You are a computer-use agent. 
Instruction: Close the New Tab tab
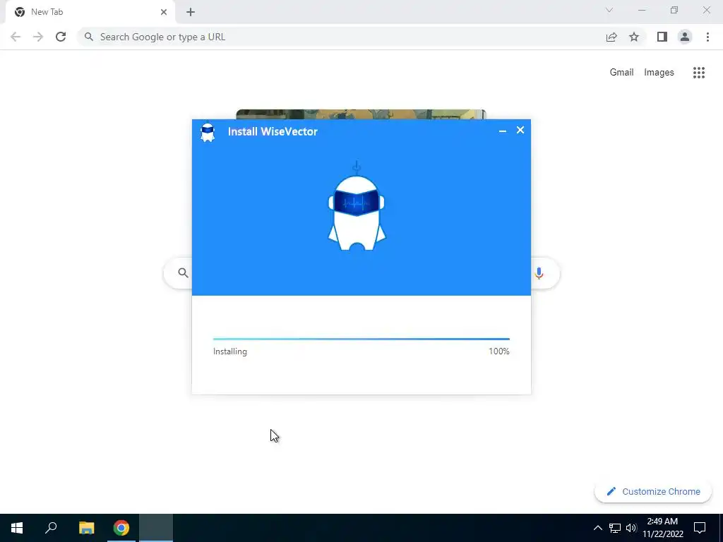[x=164, y=12]
